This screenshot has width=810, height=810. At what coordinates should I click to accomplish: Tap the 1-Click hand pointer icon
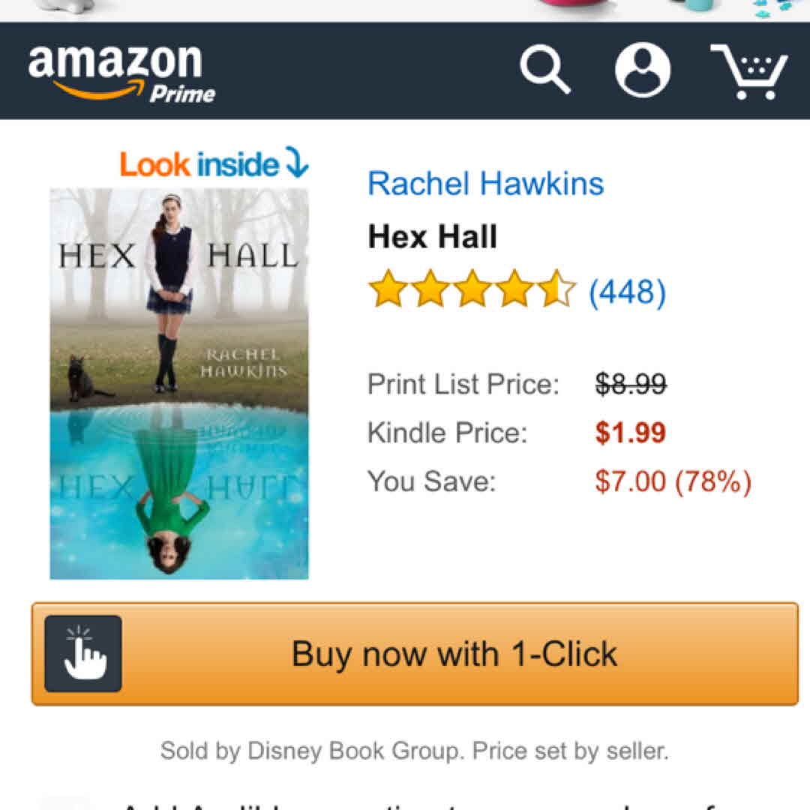pyautogui.click(x=83, y=653)
